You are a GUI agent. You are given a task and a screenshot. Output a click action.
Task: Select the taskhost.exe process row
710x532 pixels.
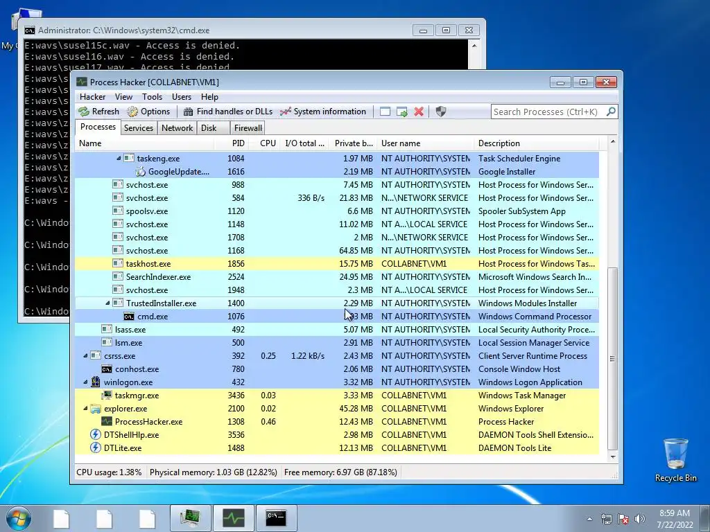(x=337, y=264)
